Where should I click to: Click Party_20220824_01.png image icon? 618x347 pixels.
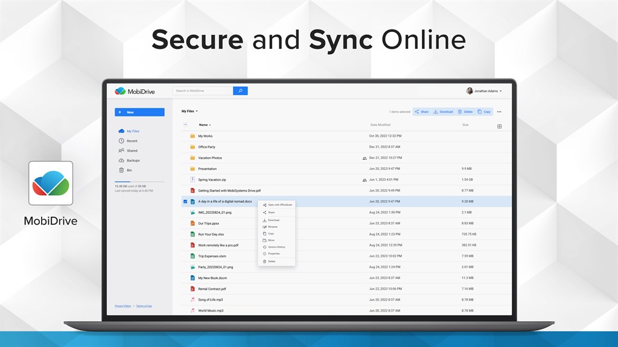(x=193, y=267)
